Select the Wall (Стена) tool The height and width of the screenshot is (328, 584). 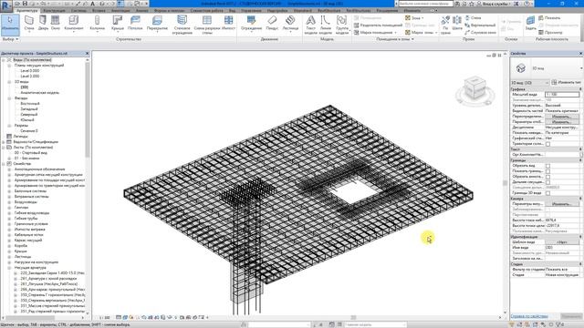(29, 23)
